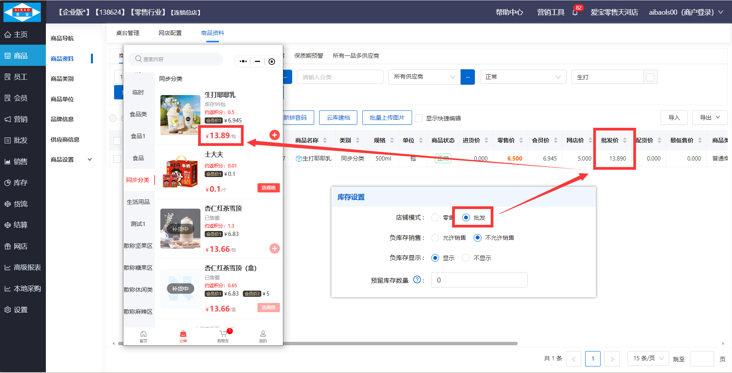The height and width of the screenshot is (373, 732).
Task: Click the mini program three-dots menu icon
Action: point(243,61)
